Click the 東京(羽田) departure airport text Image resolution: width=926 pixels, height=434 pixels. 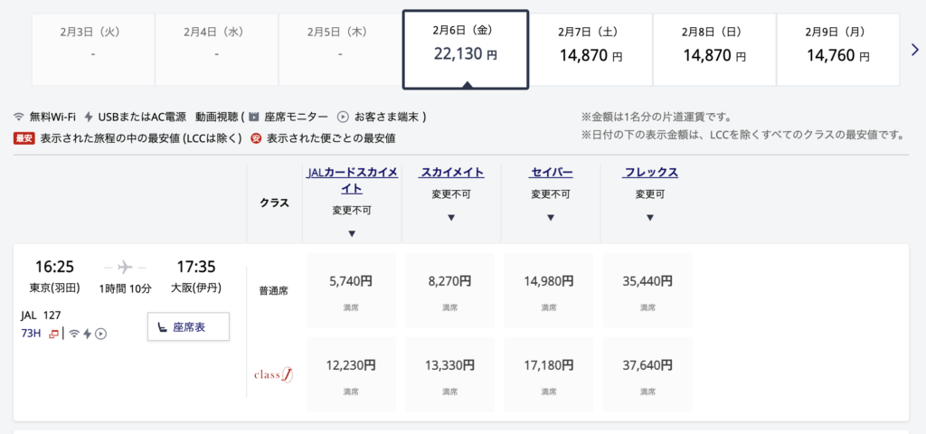pos(53,288)
